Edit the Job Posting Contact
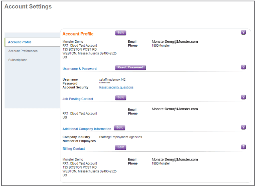The image size is (256, 188). tap(121, 98)
